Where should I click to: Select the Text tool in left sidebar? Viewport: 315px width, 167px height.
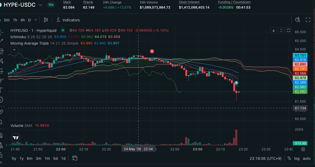click(x=1, y=90)
